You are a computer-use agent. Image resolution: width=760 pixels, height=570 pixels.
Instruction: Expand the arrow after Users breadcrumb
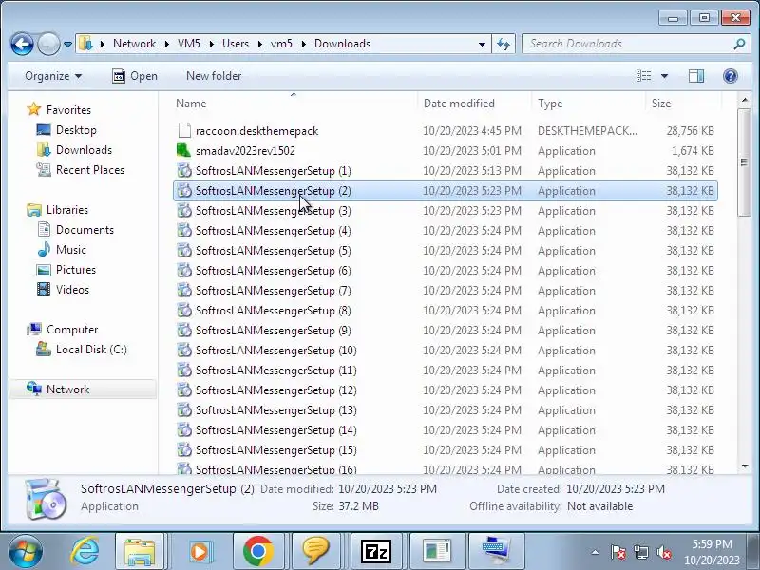click(259, 44)
